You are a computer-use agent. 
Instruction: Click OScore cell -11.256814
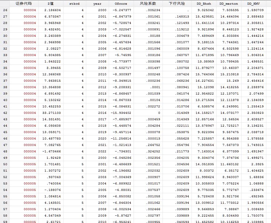click(x=121, y=139)
